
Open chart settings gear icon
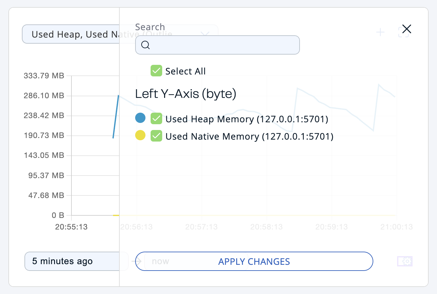[405, 261]
